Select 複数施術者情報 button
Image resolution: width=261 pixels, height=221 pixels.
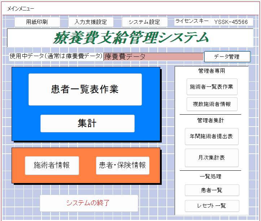tap(212, 104)
